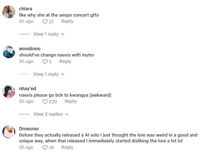Like woodinoo's comment with the heart

(45, 62)
